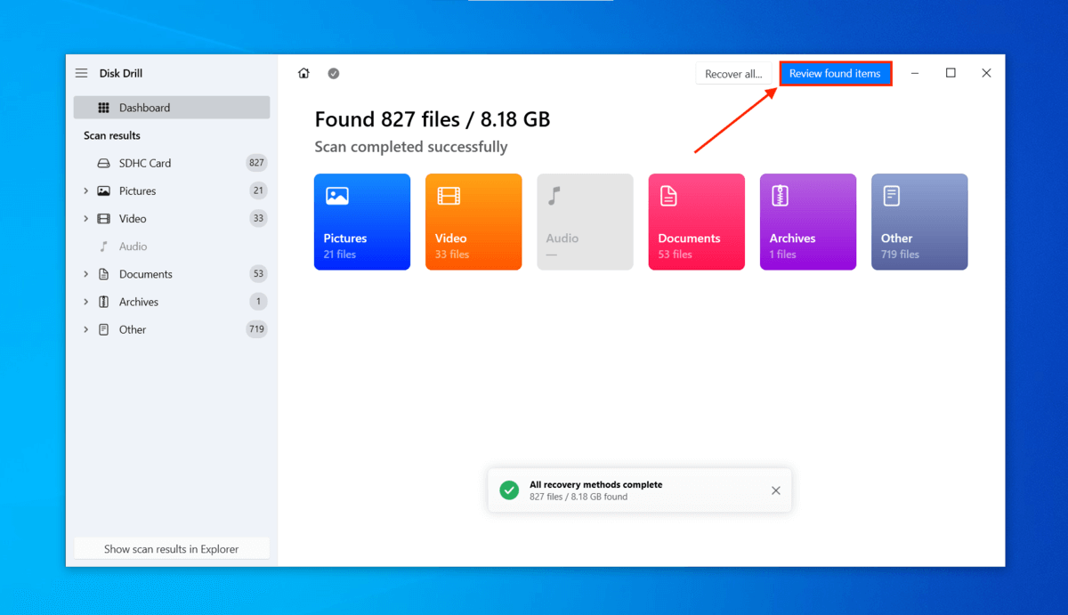Click the scan status checkmark icon

[334, 73]
